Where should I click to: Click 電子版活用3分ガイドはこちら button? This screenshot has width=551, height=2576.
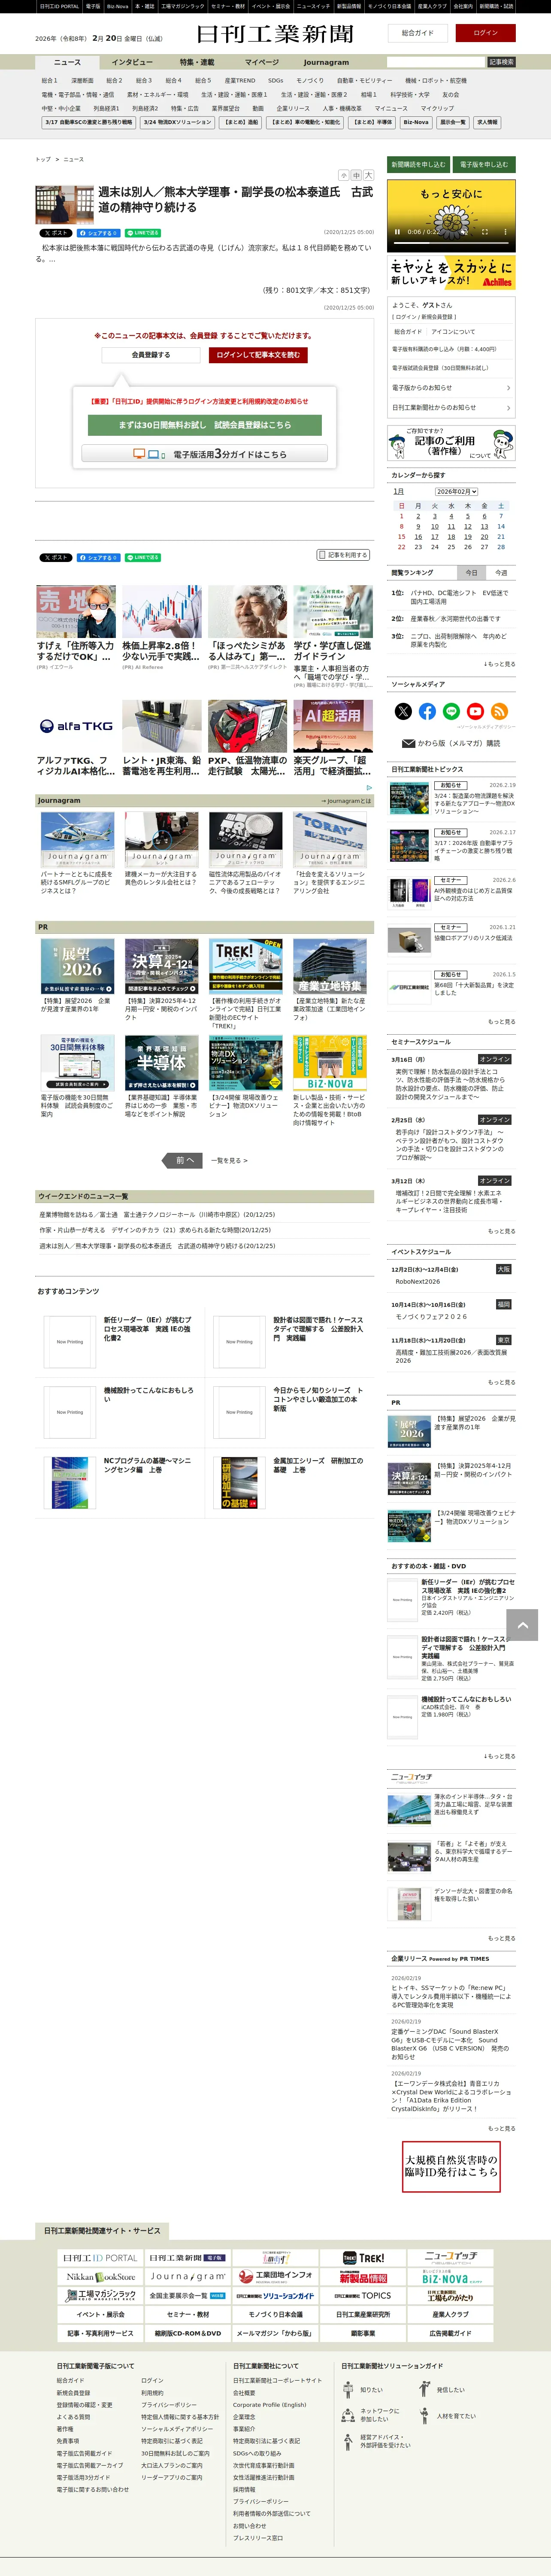click(x=205, y=454)
